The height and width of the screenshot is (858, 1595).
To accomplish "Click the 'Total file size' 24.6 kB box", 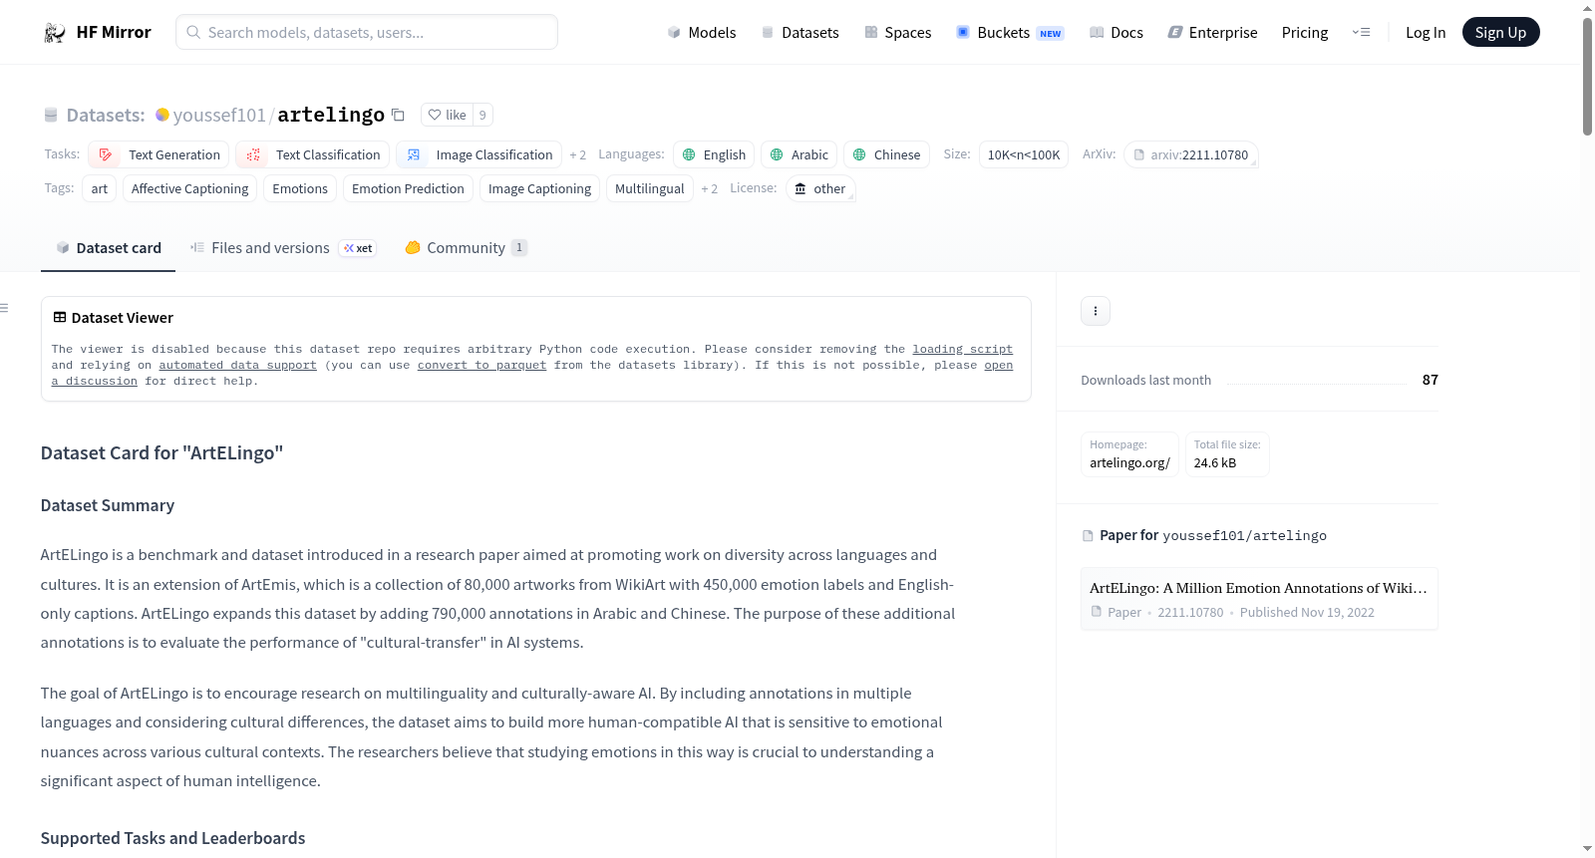I will point(1227,454).
